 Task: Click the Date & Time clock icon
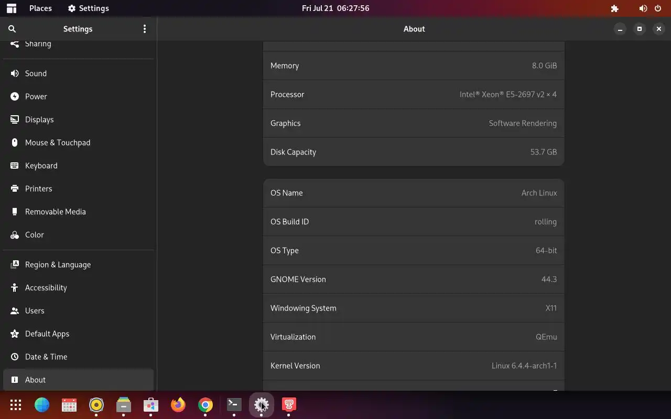pos(15,357)
